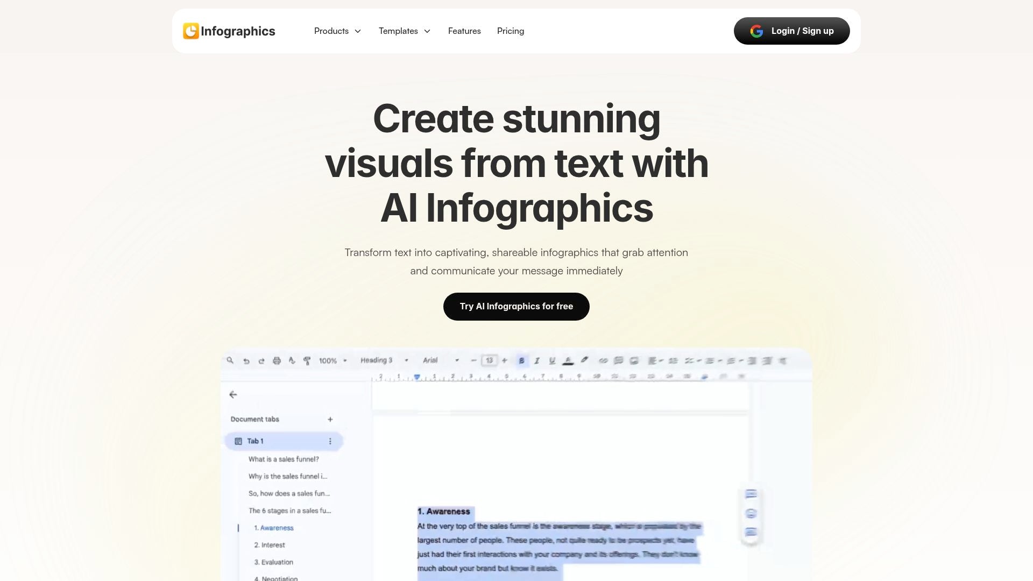The image size is (1033, 581).
Task: Click the Redo icon
Action: click(262, 360)
